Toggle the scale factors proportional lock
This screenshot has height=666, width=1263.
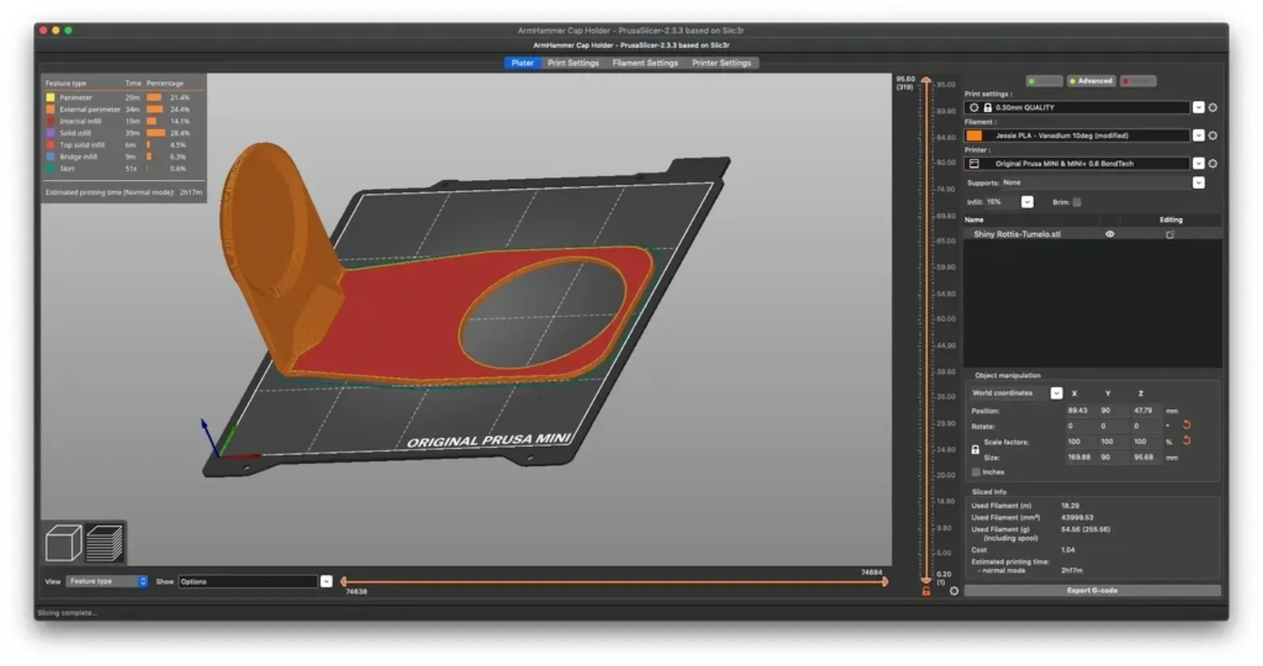[x=976, y=449]
